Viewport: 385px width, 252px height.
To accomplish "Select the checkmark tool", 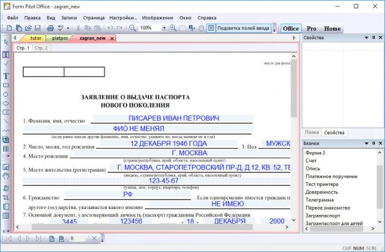I will point(6,63).
